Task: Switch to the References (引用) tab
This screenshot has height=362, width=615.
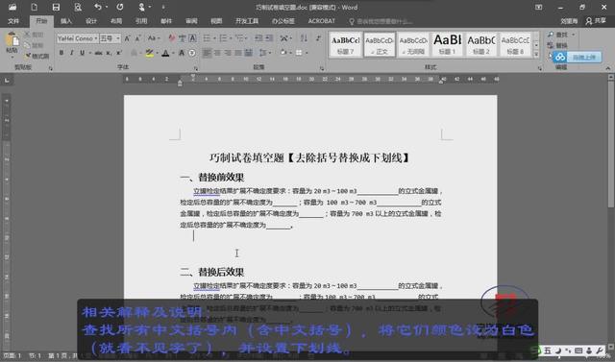Action: coord(141,21)
